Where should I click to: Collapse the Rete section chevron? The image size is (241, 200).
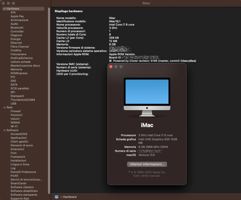(x=5, y=107)
